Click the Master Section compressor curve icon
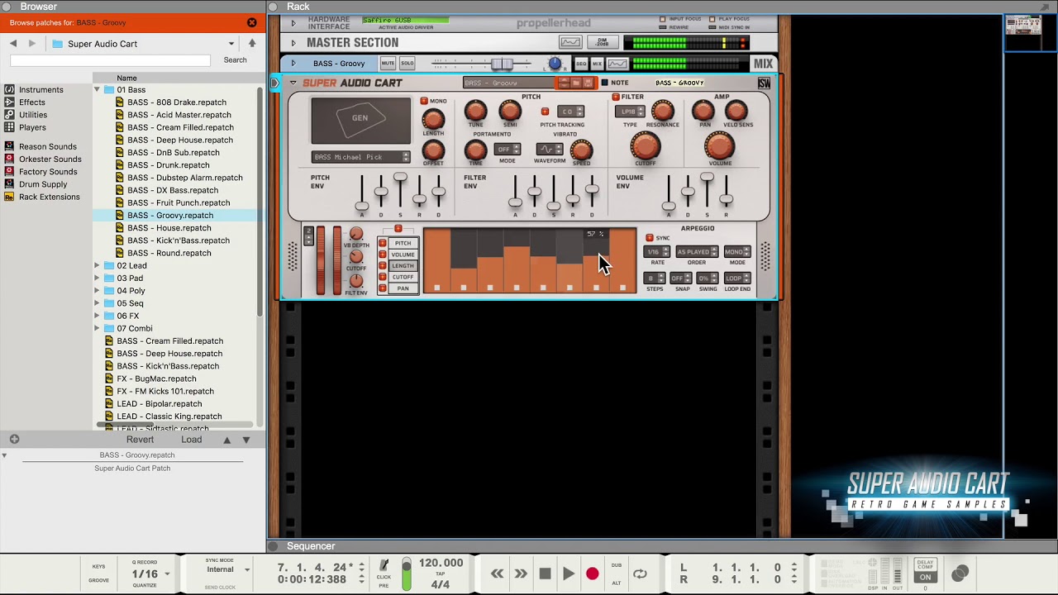 (570, 42)
